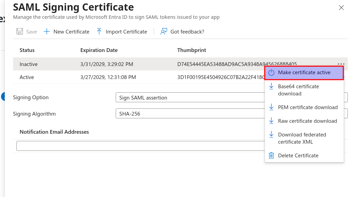355x197 pixels.
Task: Click the trash icon next to Delete Certificate
Action: (272, 155)
